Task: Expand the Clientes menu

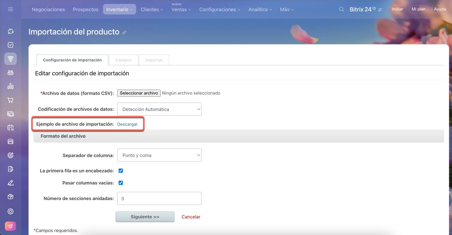Action: [152, 10]
